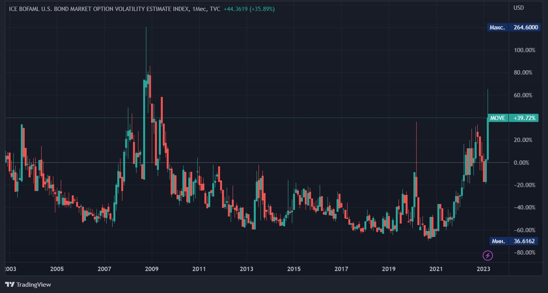Click the 2007 time axis label
548x293 pixels.
click(x=104, y=269)
